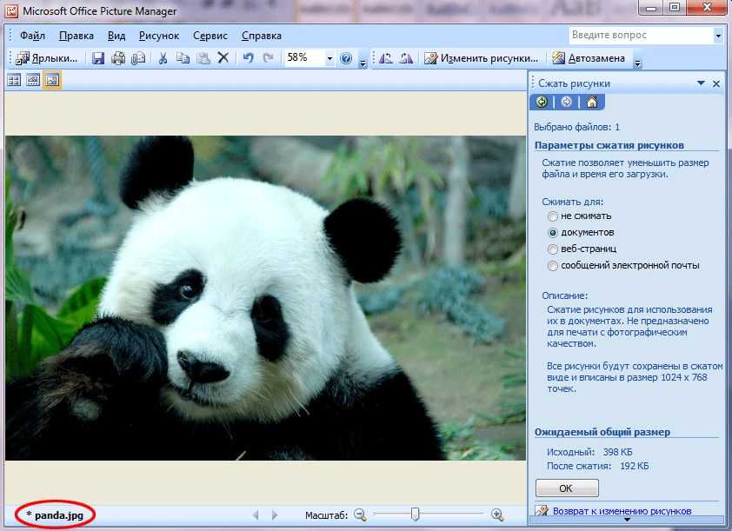Image resolution: width=732 pixels, height=531 pixels.
Task: Expand the 'Сжать рисунки' task pane menu arrow
Action: coord(700,83)
